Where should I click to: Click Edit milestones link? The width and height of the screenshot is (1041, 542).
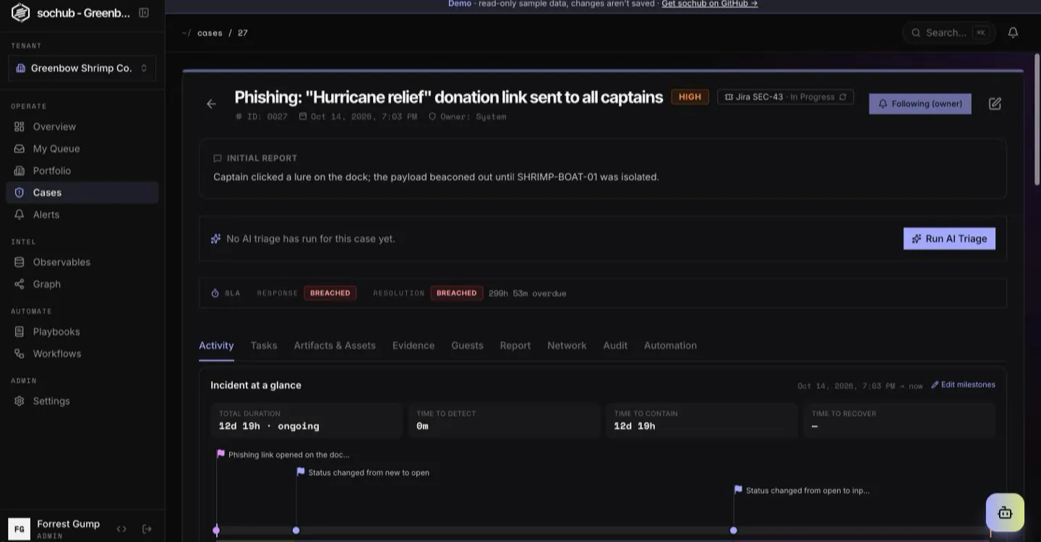point(963,384)
